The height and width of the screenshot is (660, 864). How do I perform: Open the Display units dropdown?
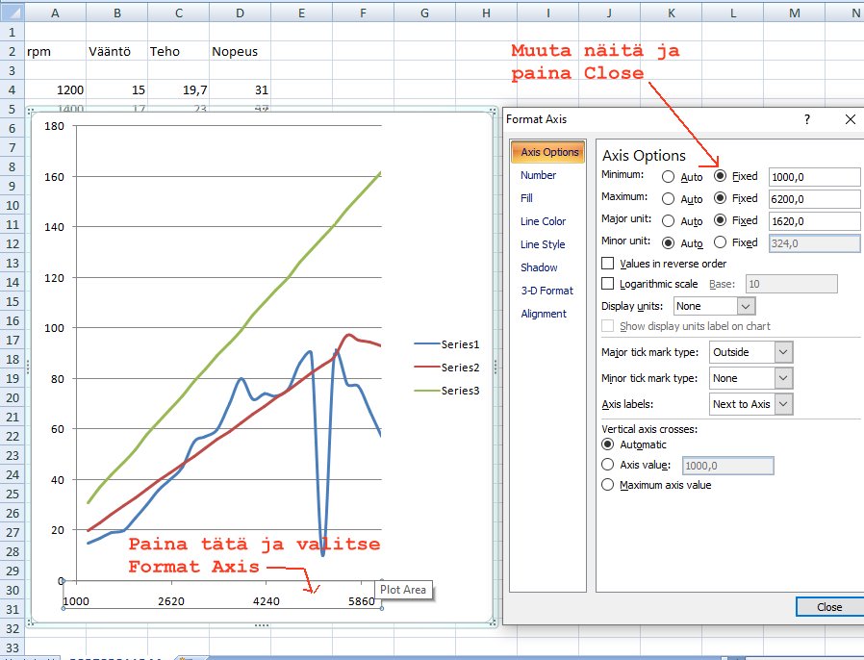click(x=746, y=306)
